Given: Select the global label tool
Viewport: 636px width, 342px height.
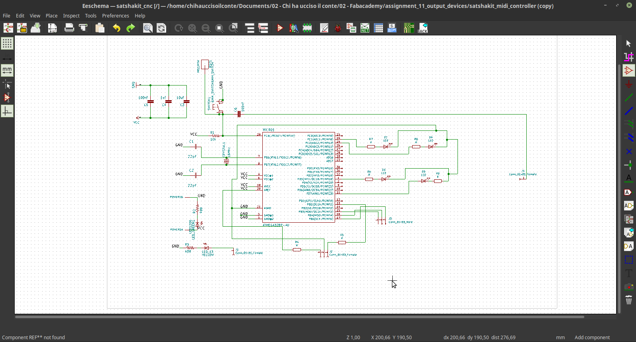Looking at the screenshot, I should (x=628, y=192).
